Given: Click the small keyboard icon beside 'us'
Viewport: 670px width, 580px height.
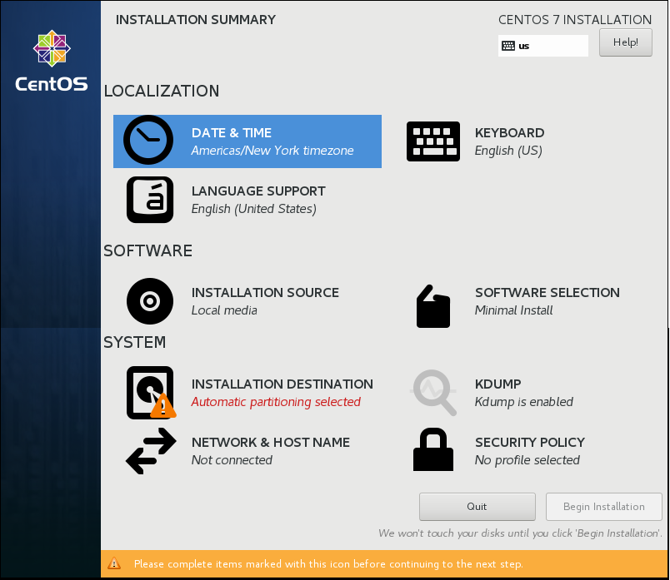Looking at the screenshot, I should [x=508, y=46].
